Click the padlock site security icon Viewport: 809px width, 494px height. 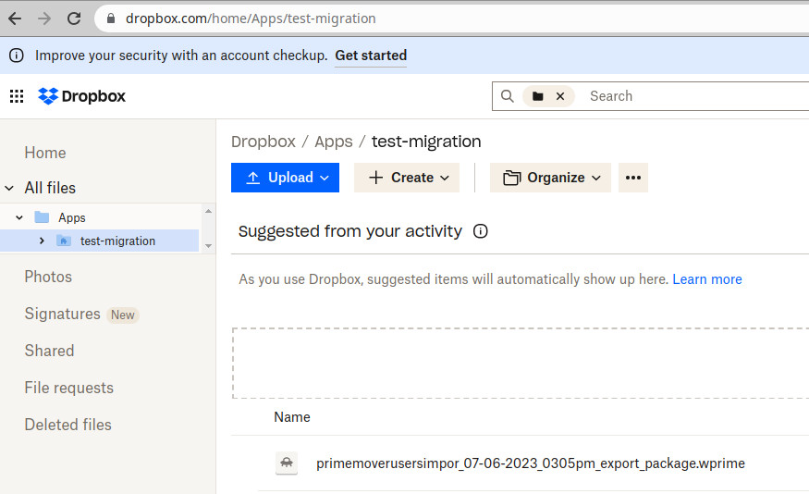[110, 19]
